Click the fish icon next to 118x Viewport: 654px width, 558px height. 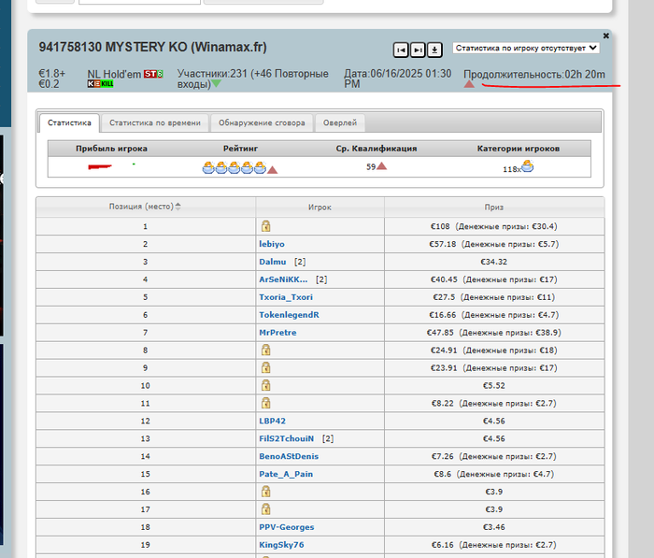point(528,167)
